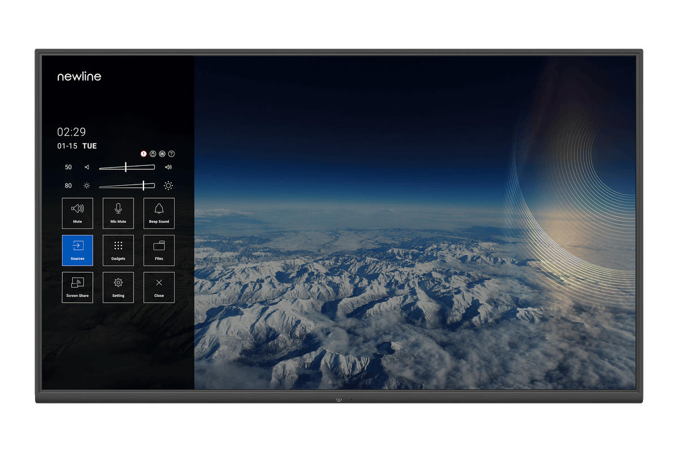Click the volume value 50
The height and width of the screenshot is (452, 678).
point(68,167)
